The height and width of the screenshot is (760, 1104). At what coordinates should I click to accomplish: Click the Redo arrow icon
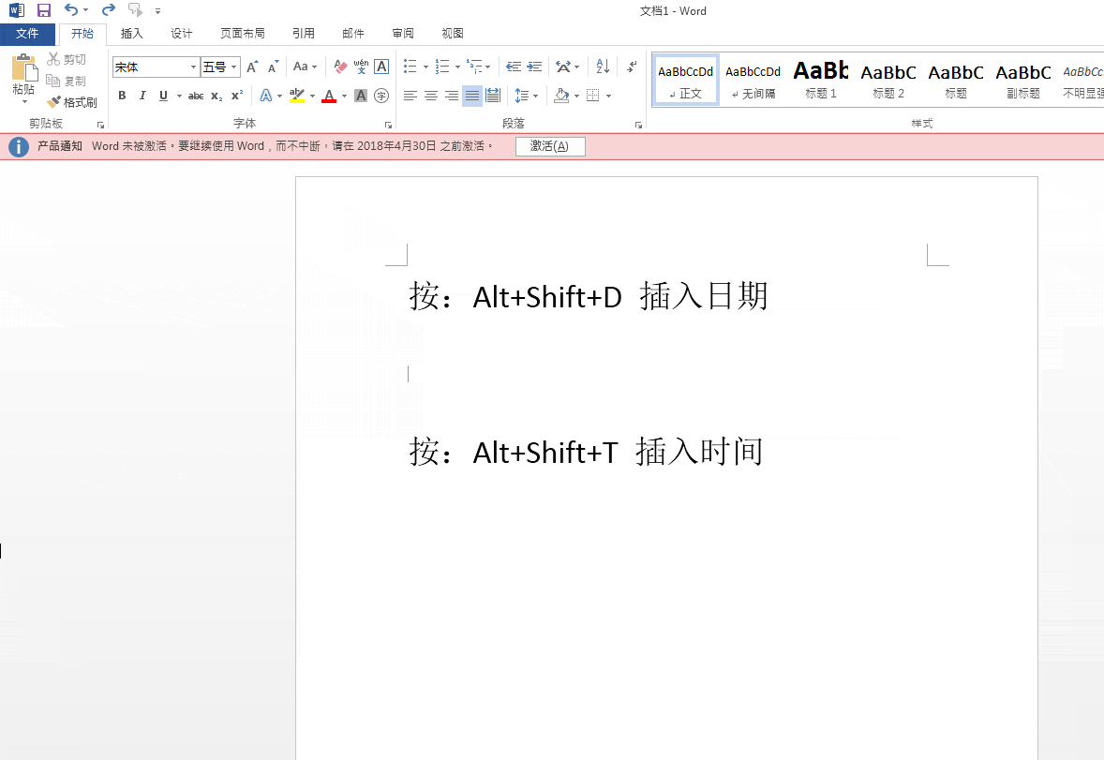[x=109, y=10]
